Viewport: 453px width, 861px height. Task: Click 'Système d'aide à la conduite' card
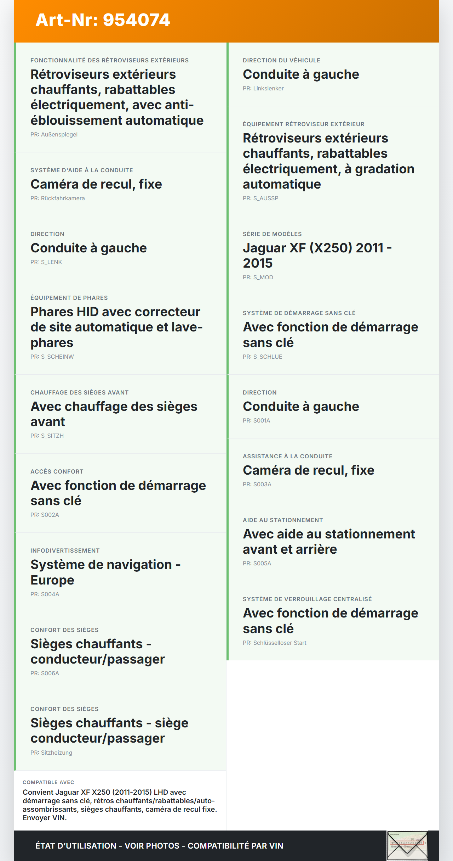pos(120,184)
